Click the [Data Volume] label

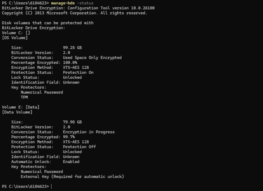pos(17,112)
